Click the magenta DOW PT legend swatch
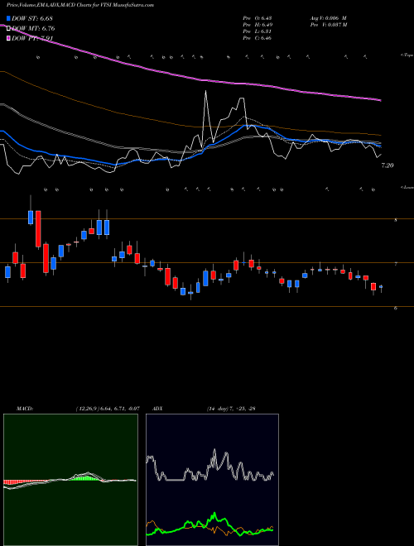The height and width of the screenshot is (546, 414). [8, 38]
